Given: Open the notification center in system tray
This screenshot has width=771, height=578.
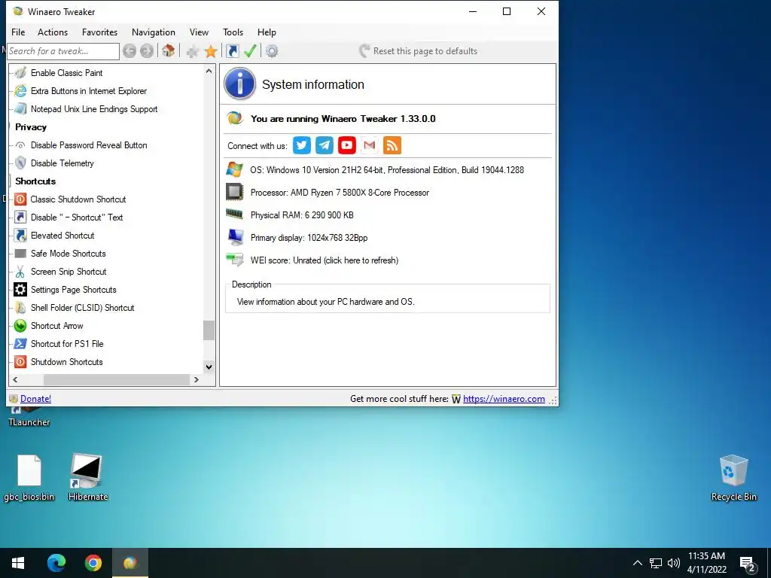Looking at the screenshot, I should tap(748, 563).
